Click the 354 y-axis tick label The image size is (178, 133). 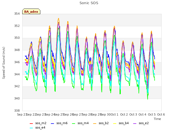tap(17, 14)
